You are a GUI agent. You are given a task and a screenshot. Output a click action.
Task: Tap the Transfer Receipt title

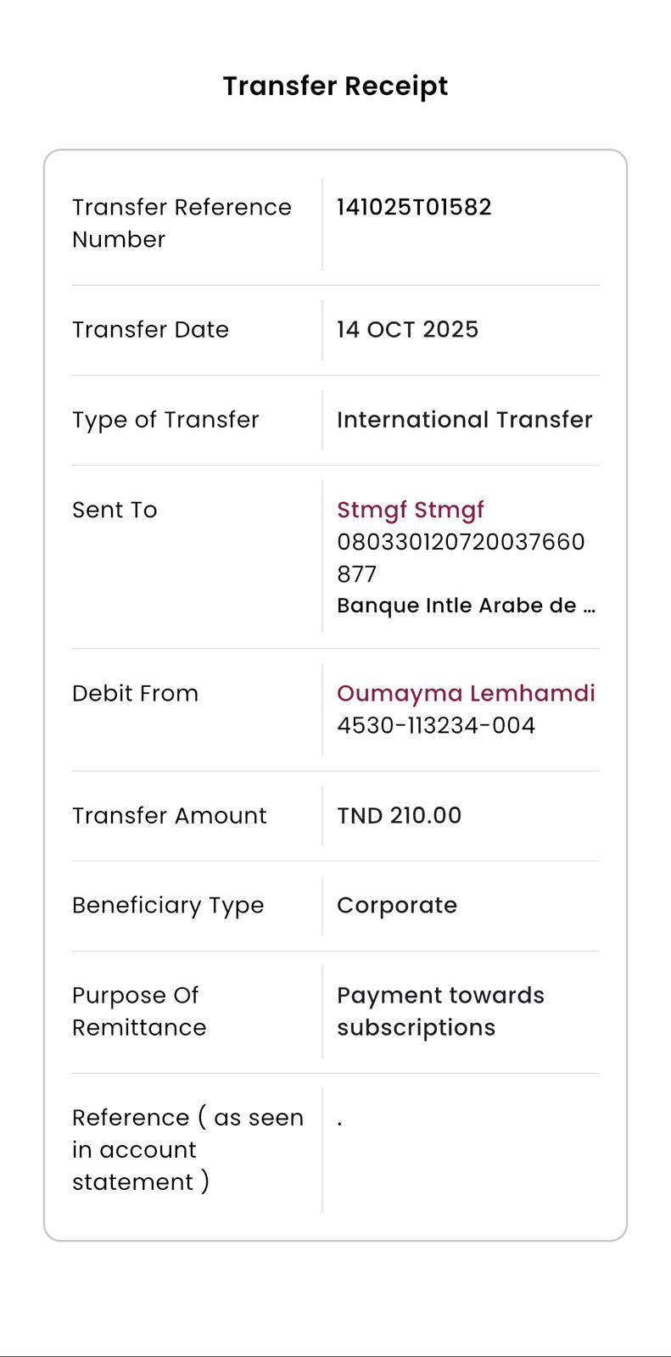coord(335,86)
